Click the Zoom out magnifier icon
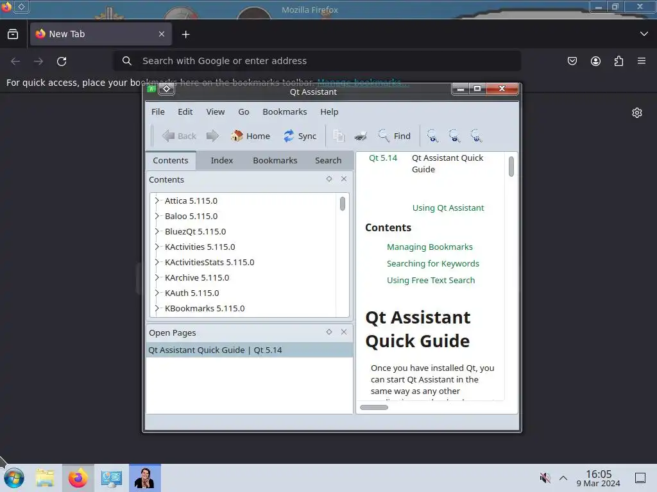This screenshot has width=657, height=492. tap(454, 136)
